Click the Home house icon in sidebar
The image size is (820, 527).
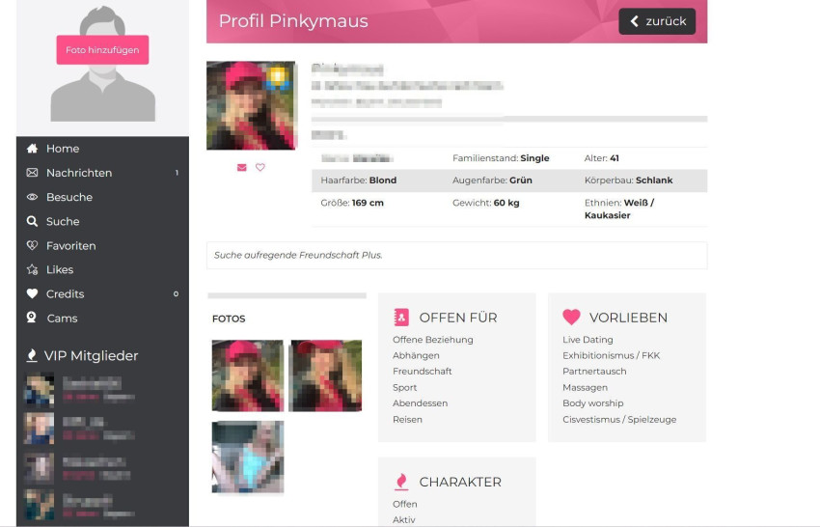[32, 149]
